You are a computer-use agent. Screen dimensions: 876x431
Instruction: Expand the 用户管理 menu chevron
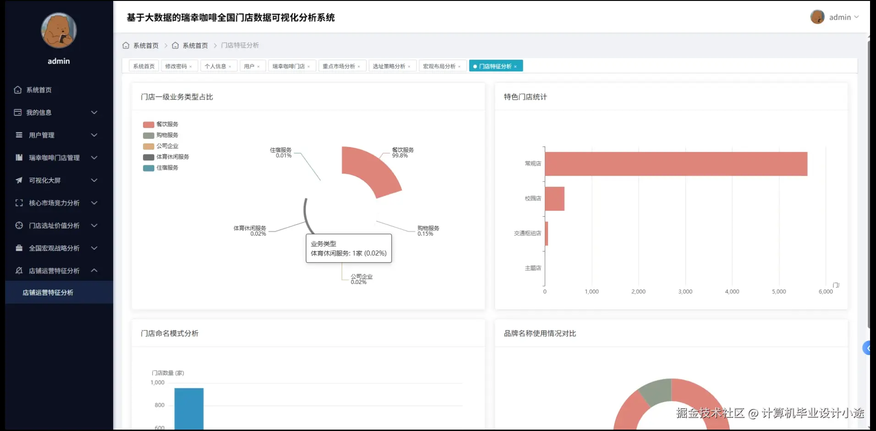[x=94, y=135]
